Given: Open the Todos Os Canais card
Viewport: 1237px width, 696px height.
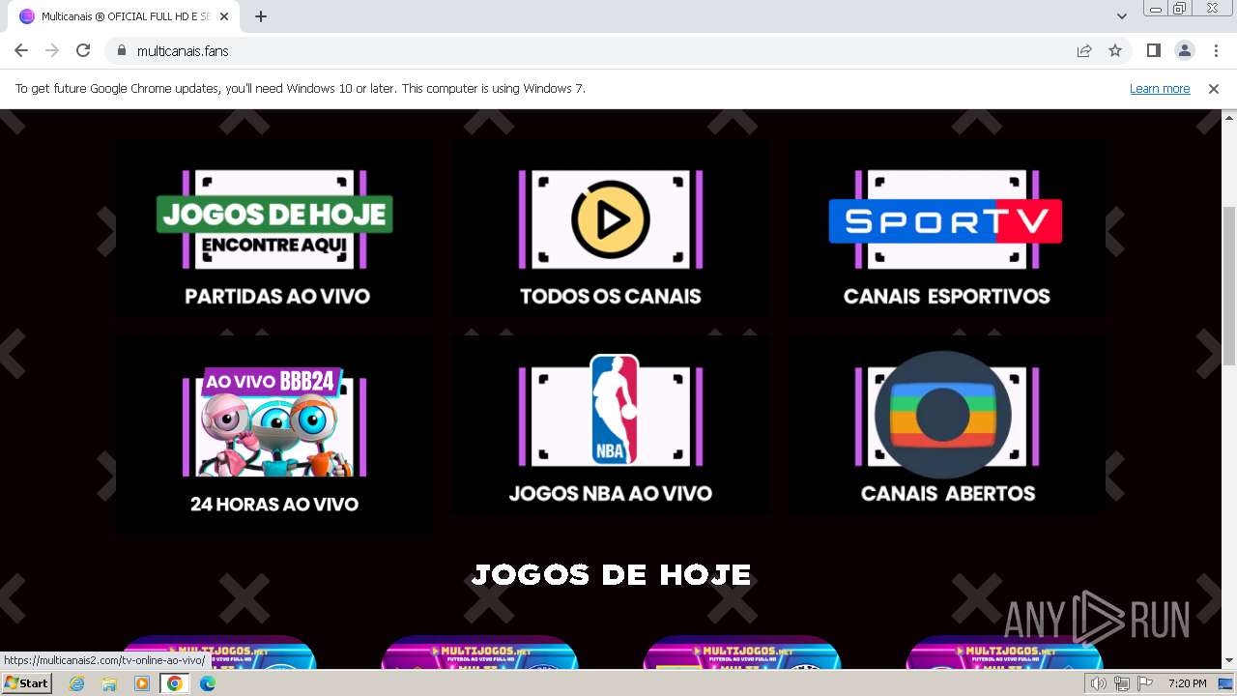Looking at the screenshot, I should pos(611,229).
